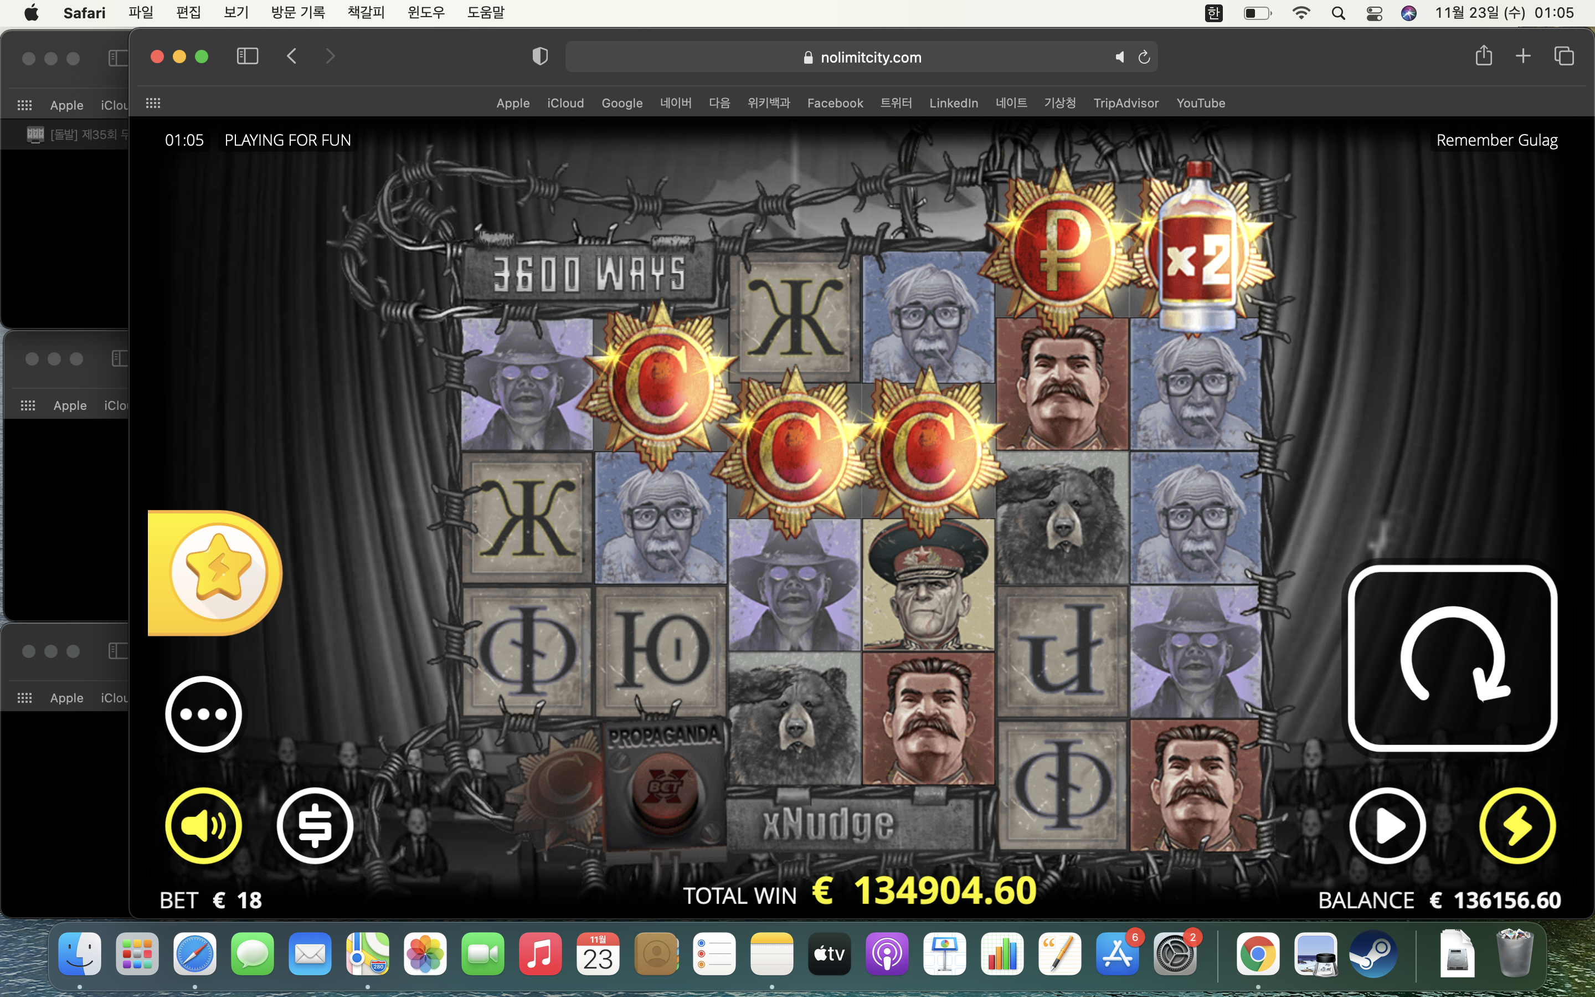
Task: Toggle fast spin lightning bolt button
Action: [1517, 825]
